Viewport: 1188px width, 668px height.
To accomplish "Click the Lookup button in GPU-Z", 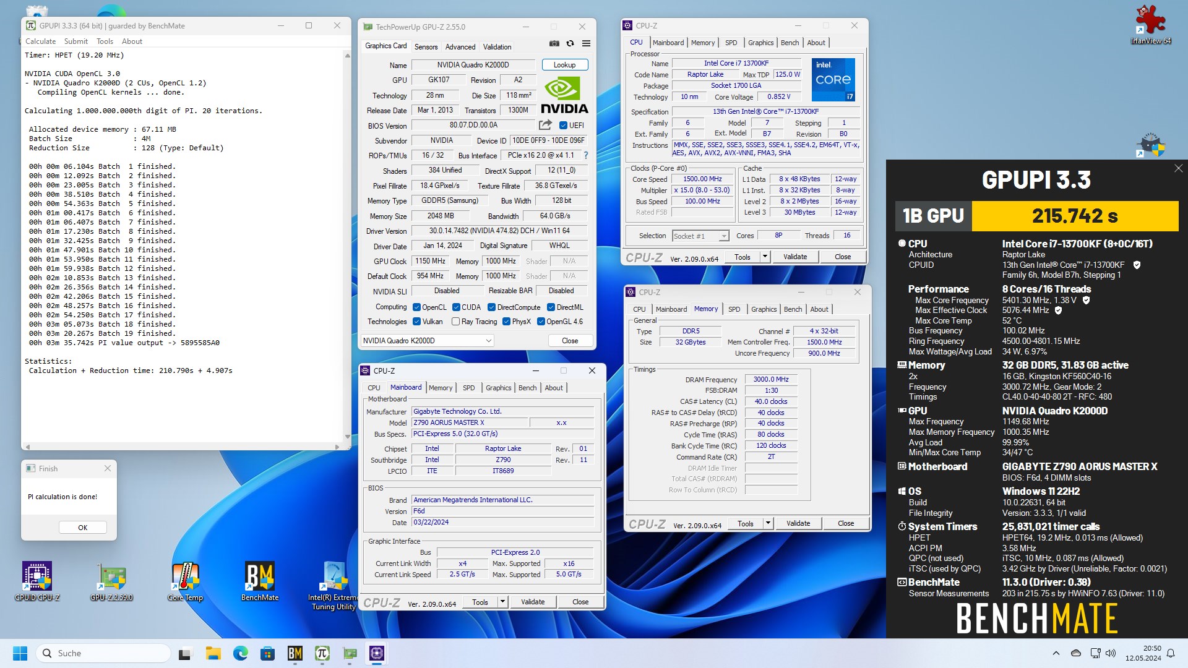I will [x=564, y=65].
